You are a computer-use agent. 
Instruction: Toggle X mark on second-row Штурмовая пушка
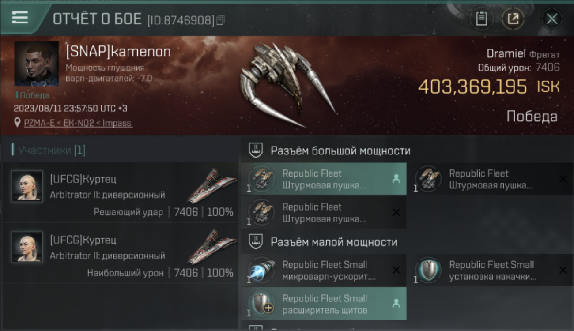click(x=396, y=212)
